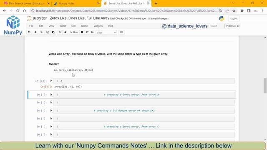
Task: Run the empty cell below the Random array comment
Action: click(51, 118)
